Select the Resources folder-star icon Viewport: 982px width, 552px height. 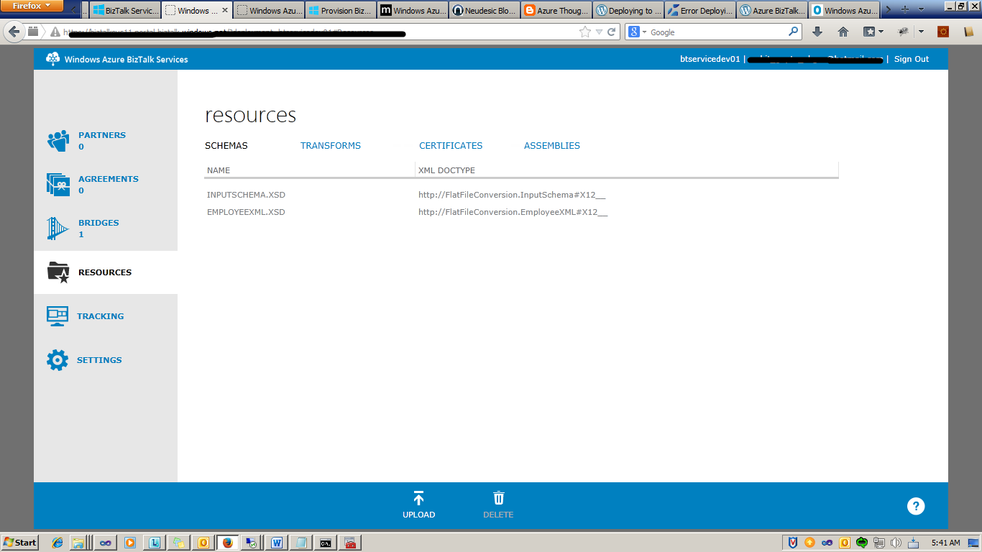click(x=58, y=272)
